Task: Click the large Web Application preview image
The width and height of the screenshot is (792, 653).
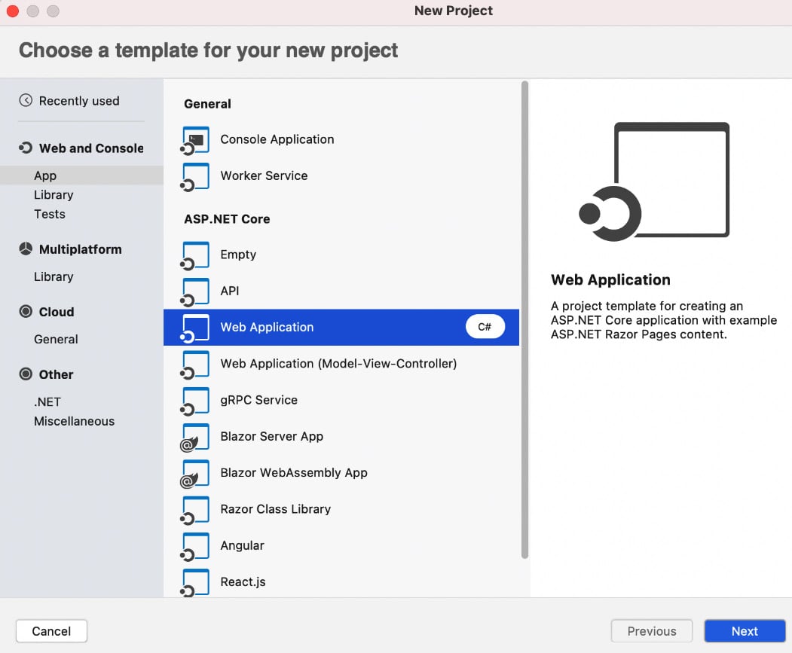Action: 654,182
